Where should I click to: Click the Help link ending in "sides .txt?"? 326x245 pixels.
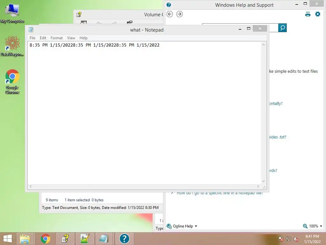(x=278, y=137)
